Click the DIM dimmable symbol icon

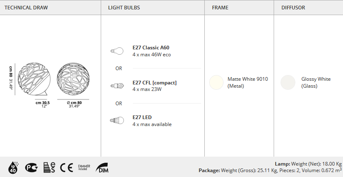click(102, 168)
